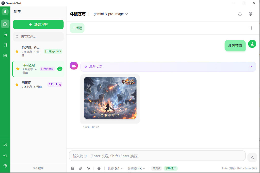Click the 3 Pro Img tag on 斗破苍穹
The height and width of the screenshot is (173, 260).
[47, 69]
